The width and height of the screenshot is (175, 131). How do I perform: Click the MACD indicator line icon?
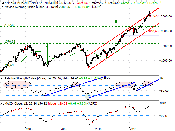pos(3,104)
